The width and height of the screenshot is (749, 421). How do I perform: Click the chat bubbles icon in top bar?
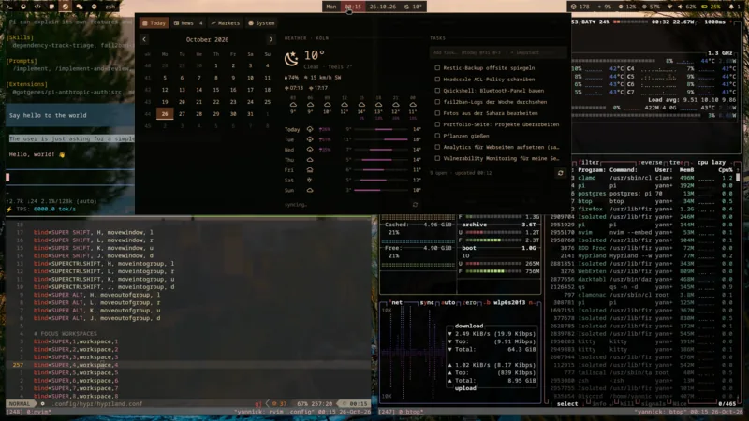[x=80, y=7]
